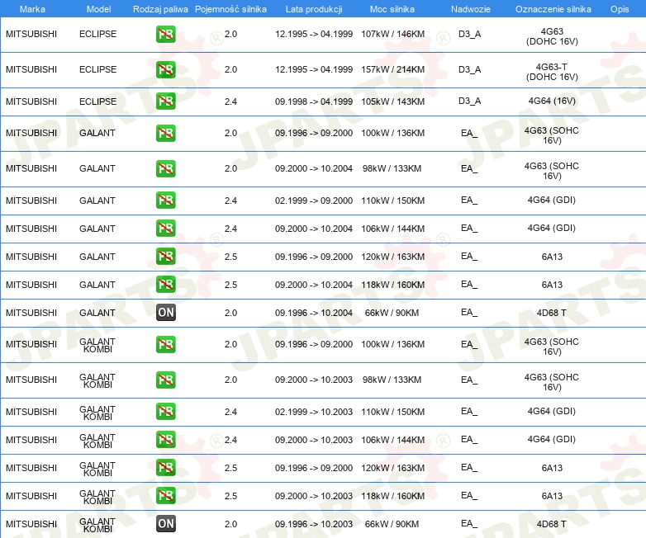Screen dimensions: 646x538
Task: Select petrol icon for Galant sedan 100kW / 136KM
Action: pyautogui.click(x=165, y=134)
